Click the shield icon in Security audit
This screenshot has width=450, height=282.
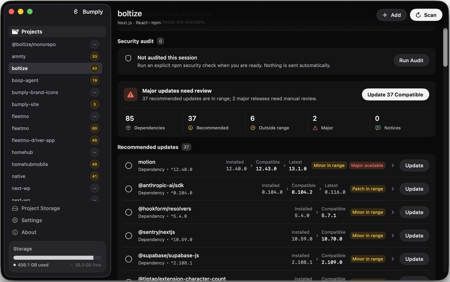128,58
